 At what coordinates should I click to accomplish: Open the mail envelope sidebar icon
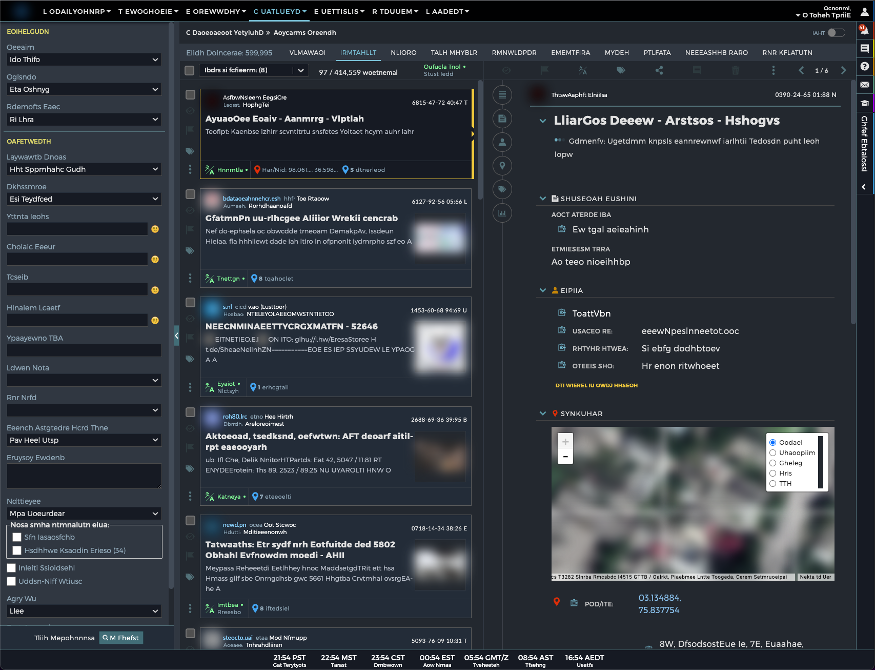pos(864,85)
